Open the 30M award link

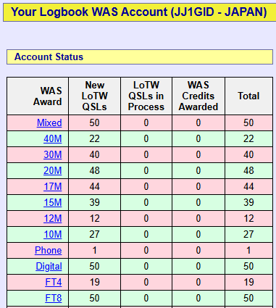[x=53, y=154]
